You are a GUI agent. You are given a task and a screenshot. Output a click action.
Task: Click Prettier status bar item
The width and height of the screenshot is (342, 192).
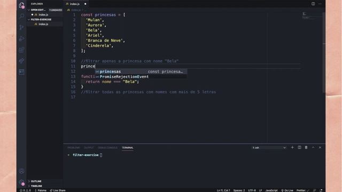(302, 190)
